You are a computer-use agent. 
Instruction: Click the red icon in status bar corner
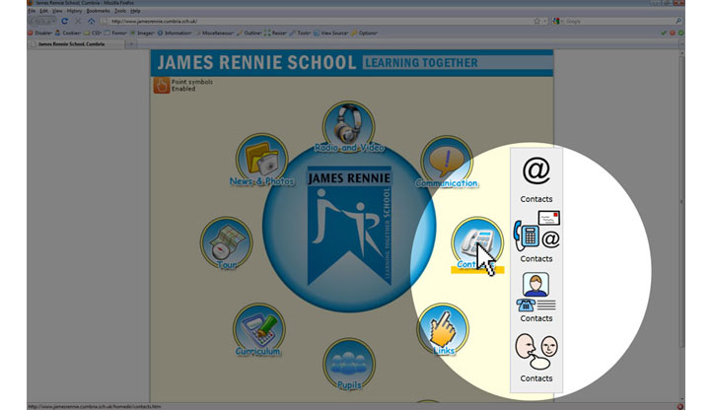point(679,406)
